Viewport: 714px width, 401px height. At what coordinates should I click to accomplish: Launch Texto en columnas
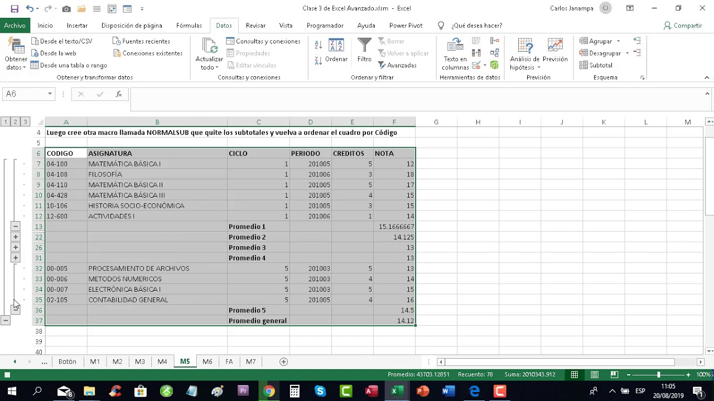pos(455,55)
